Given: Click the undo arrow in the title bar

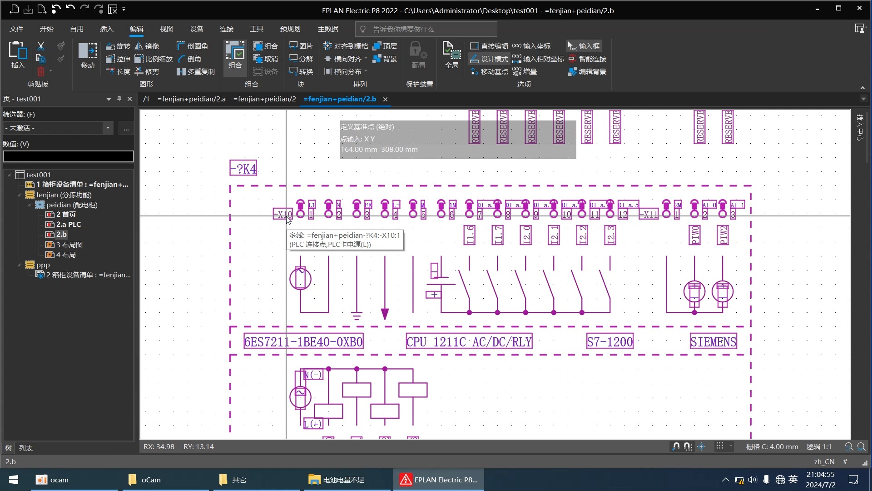Looking at the screenshot, I should point(70,9).
